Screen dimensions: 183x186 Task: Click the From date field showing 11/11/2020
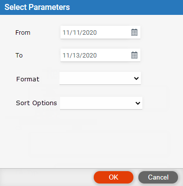(100, 32)
